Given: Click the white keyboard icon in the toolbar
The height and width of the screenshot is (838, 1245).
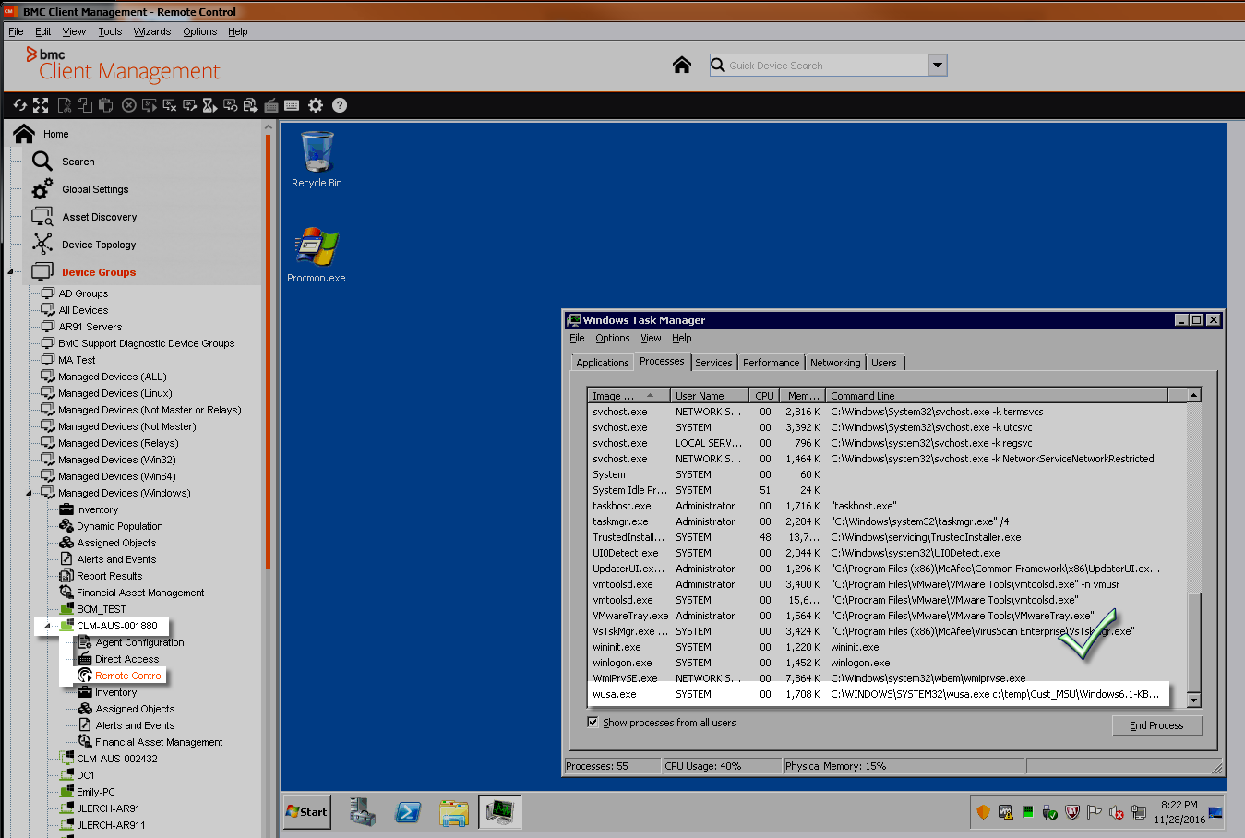Looking at the screenshot, I should pyautogui.click(x=292, y=105).
